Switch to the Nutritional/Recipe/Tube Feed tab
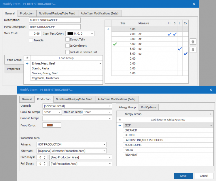The height and width of the screenshot is (181, 216). pos(74,99)
